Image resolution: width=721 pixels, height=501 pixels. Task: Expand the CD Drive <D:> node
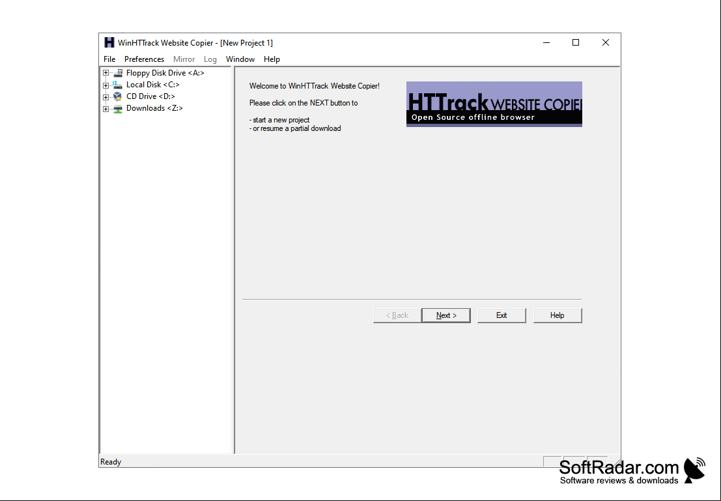point(106,96)
